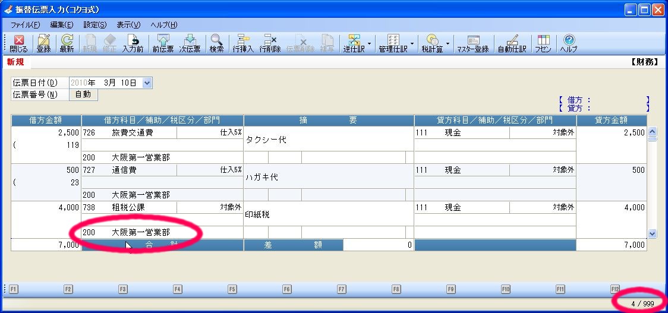
Task: Click the 現金 credit account in タクシー代 row
Action: 462,133
